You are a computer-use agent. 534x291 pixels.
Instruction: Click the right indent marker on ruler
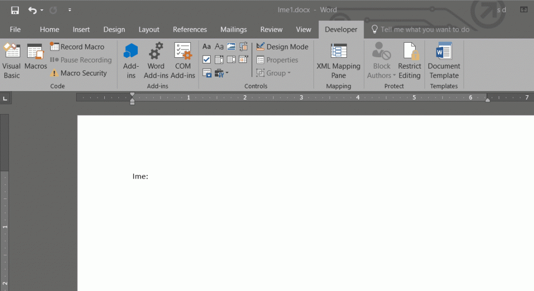click(x=488, y=99)
